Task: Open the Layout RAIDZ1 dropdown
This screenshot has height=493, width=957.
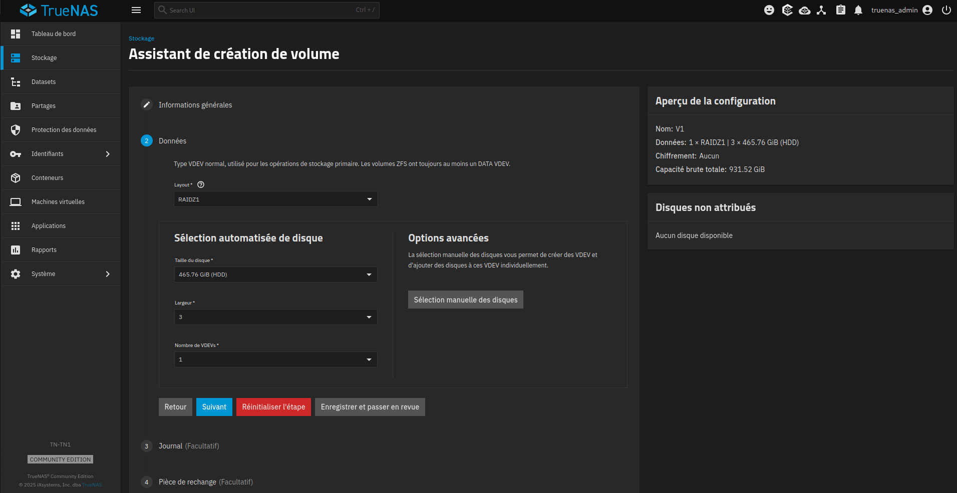Action: pyautogui.click(x=275, y=199)
